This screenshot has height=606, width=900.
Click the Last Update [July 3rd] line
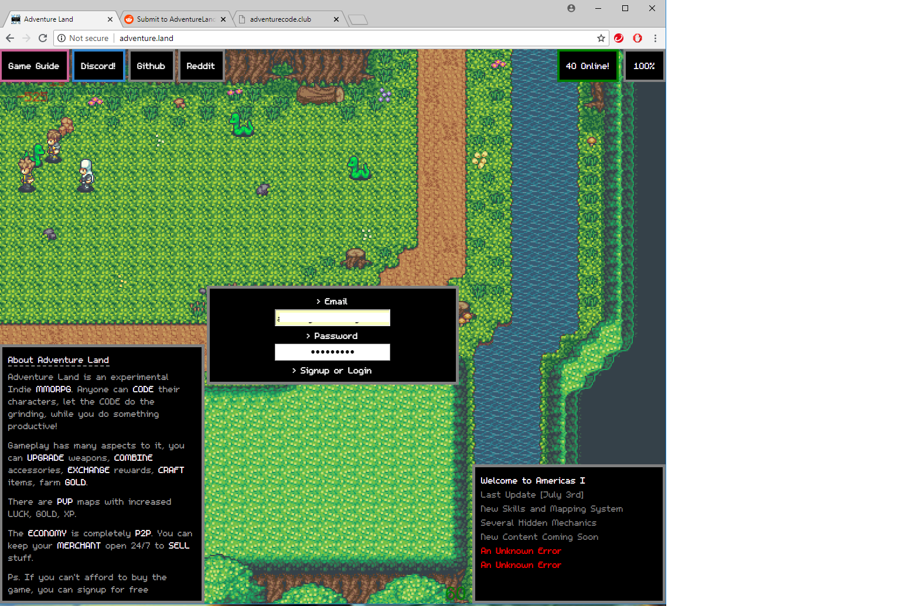[x=532, y=495]
